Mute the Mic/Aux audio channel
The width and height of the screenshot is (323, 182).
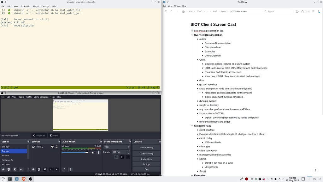pyautogui.click(x=93, y=152)
